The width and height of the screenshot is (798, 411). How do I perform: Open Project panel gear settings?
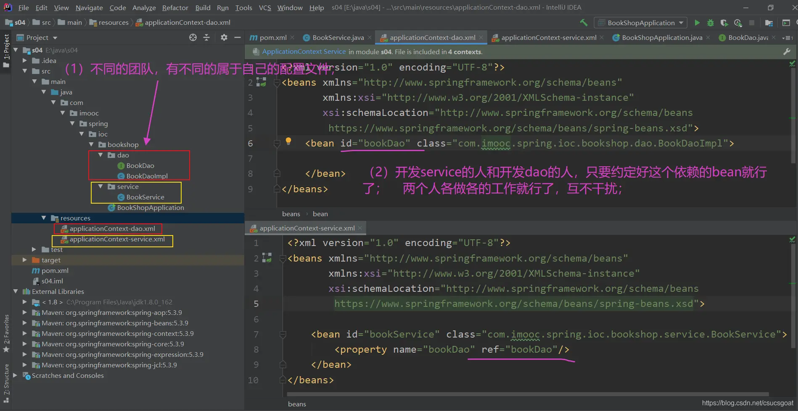click(224, 37)
